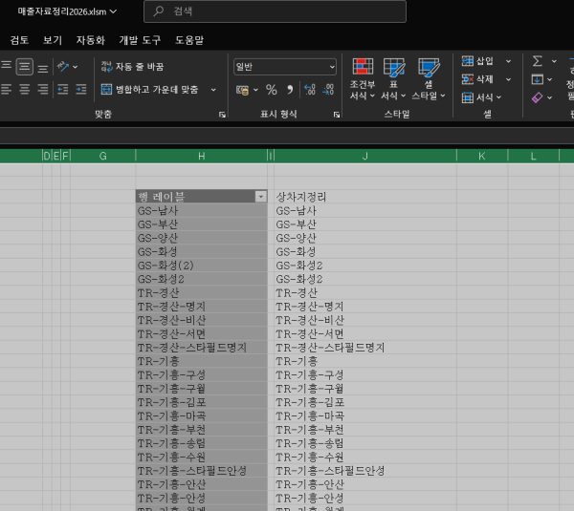
Task: Select cell TR-기흥-스타필드안성 in column H
Action: click(x=201, y=471)
